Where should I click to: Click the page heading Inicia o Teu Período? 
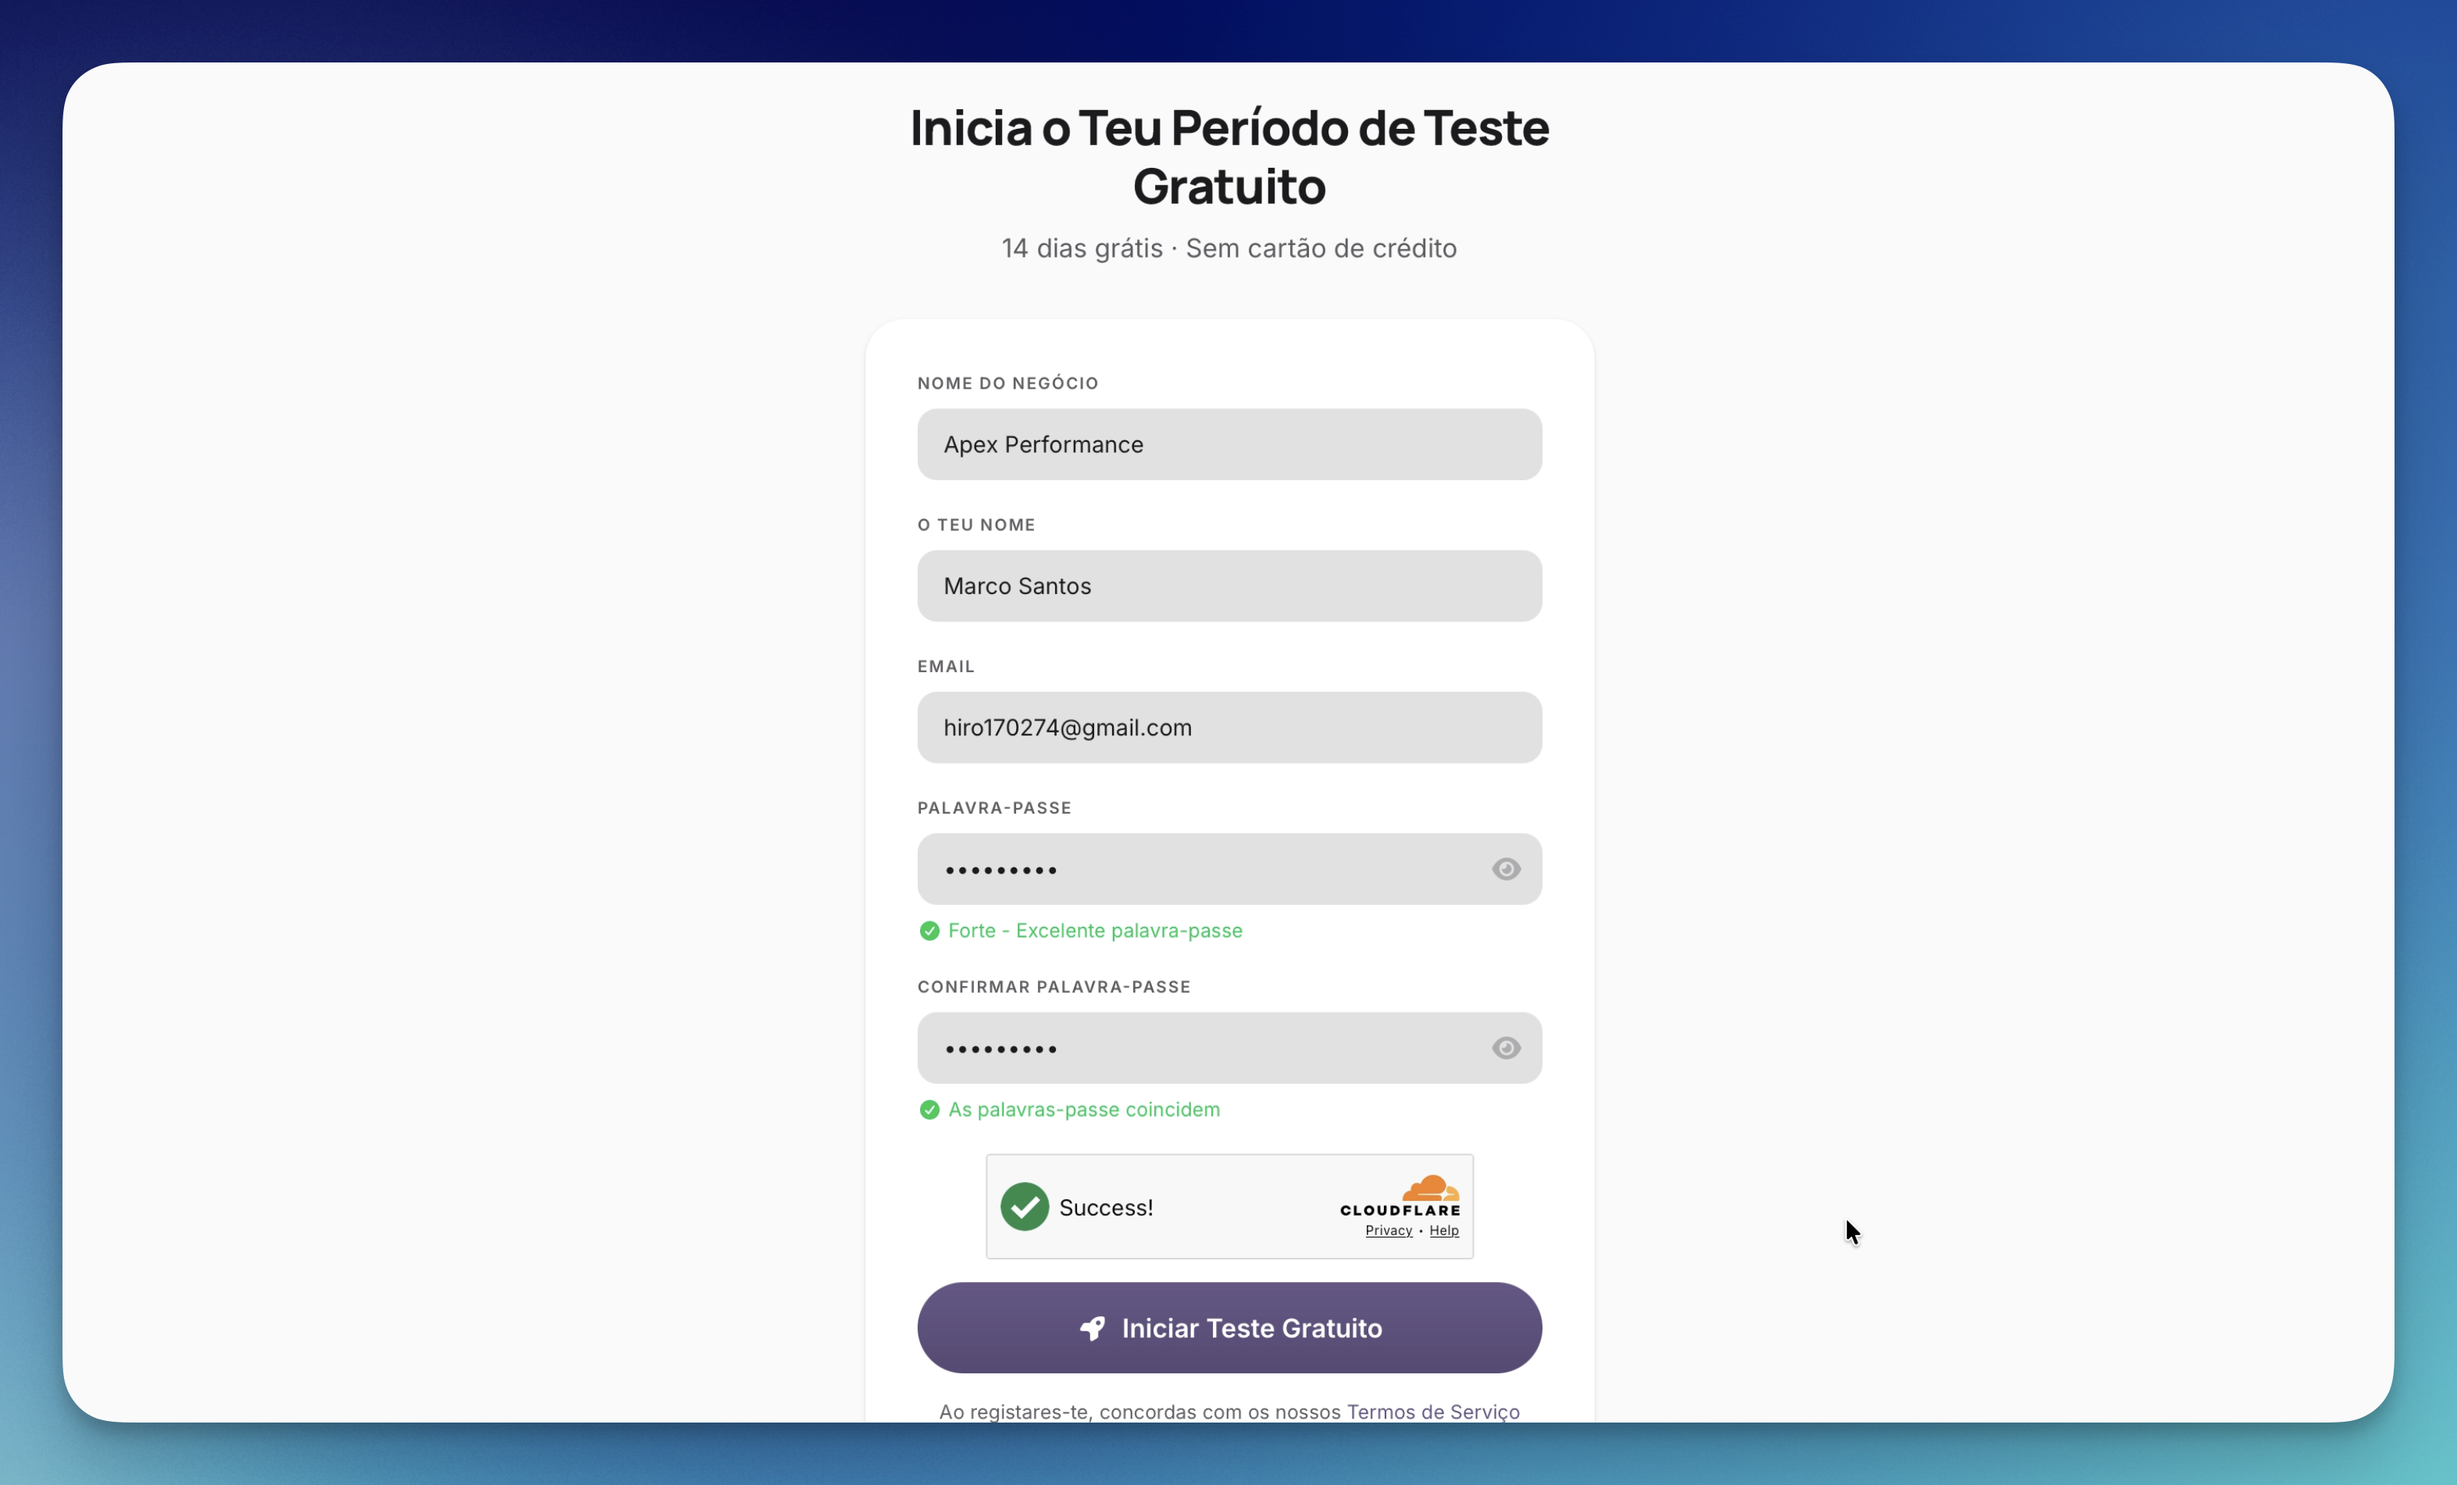[1228, 156]
